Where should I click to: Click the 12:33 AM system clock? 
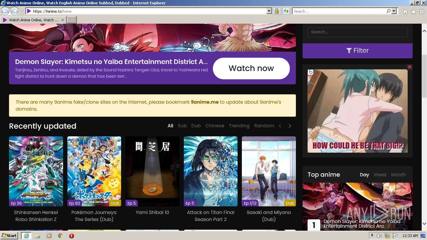[x=410, y=236]
